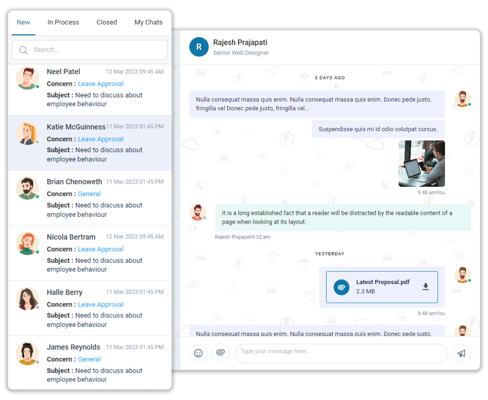Open the laptop photo thumbnail in the chat

pos(421,164)
